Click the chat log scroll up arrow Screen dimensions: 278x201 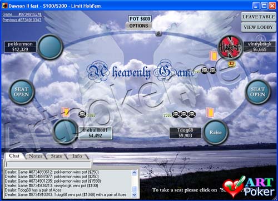pyautogui.click(x=135, y=173)
